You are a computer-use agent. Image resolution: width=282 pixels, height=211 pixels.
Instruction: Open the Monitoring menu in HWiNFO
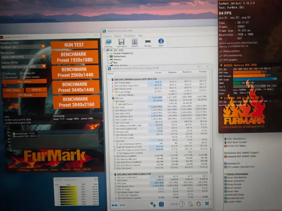coord(129,36)
